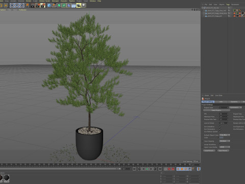Play the animation forwards

[x=147, y=169]
